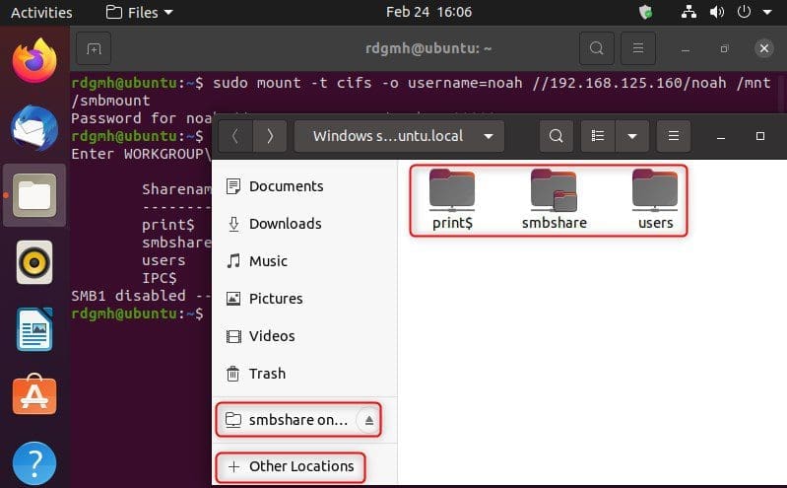Navigate back with the back arrow

pos(234,136)
